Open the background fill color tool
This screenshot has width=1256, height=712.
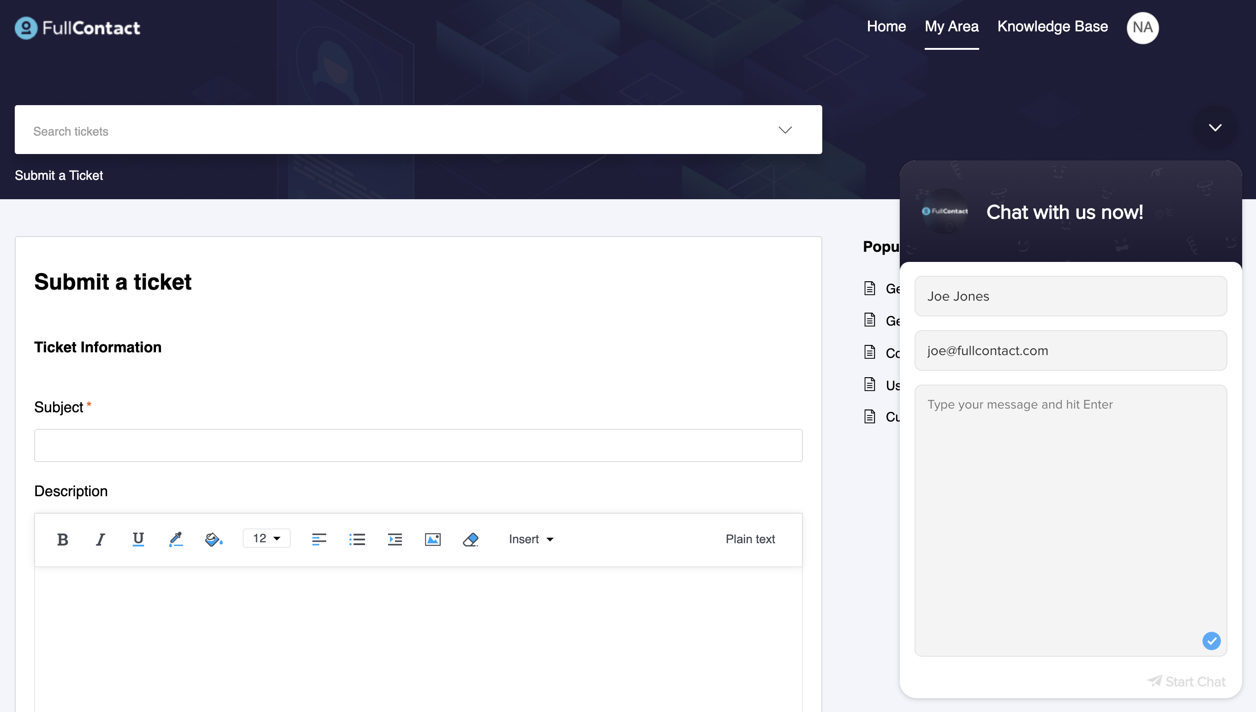coord(213,540)
